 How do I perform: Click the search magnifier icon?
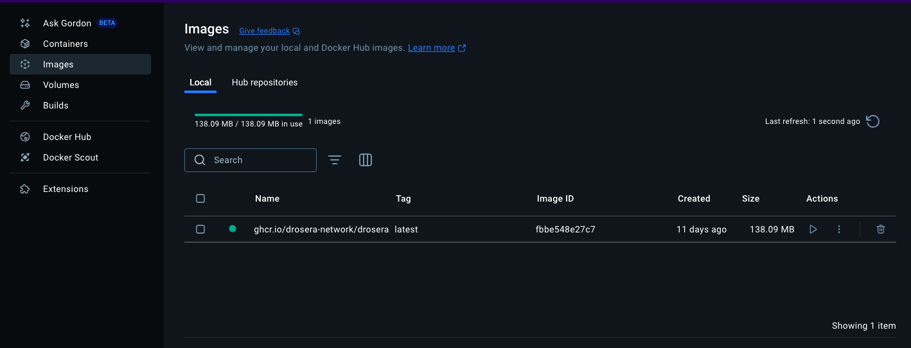(200, 160)
